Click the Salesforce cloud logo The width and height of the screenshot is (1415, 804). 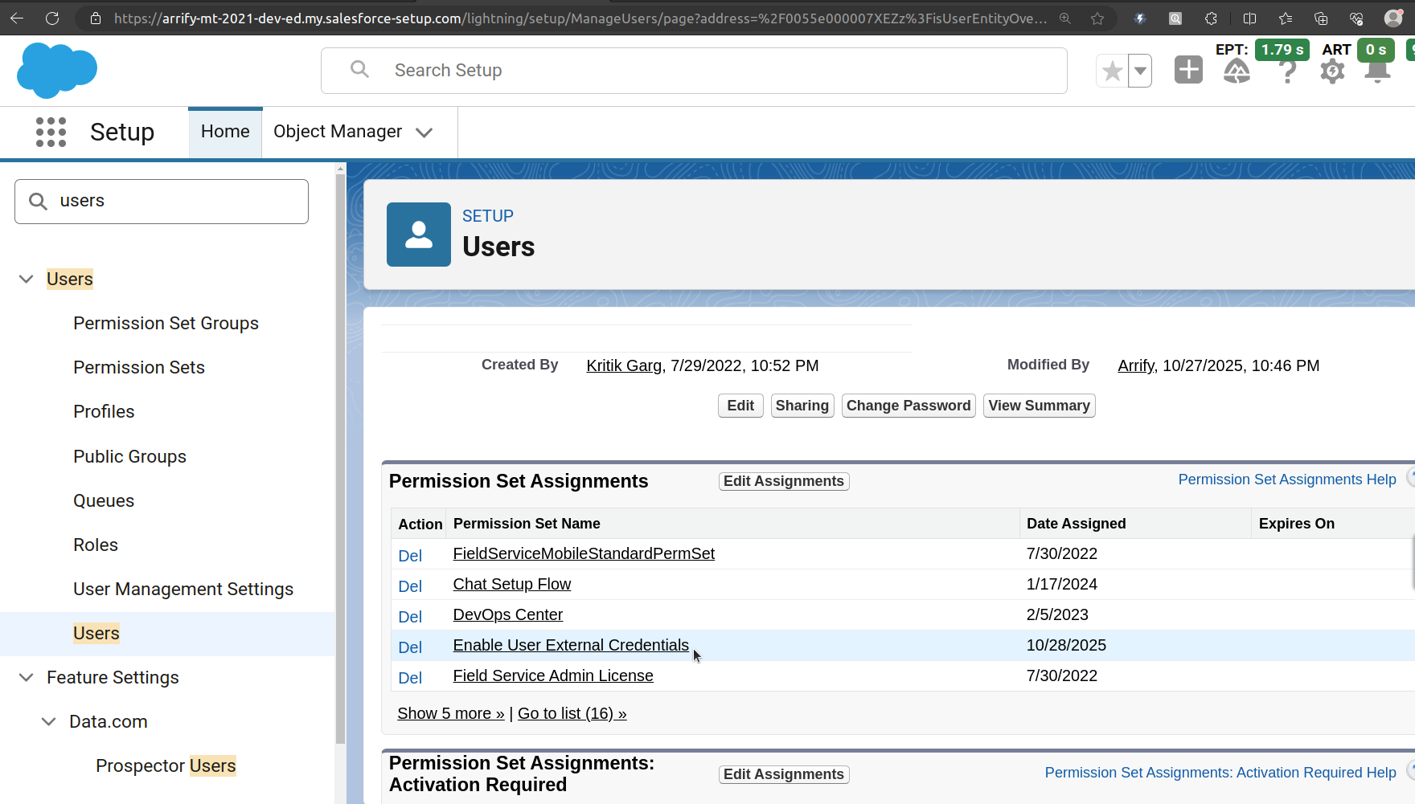pyautogui.click(x=56, y=71)
